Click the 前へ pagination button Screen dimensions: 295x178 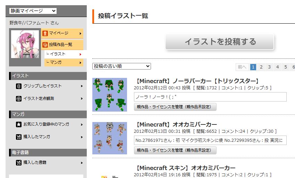point(242,67)
